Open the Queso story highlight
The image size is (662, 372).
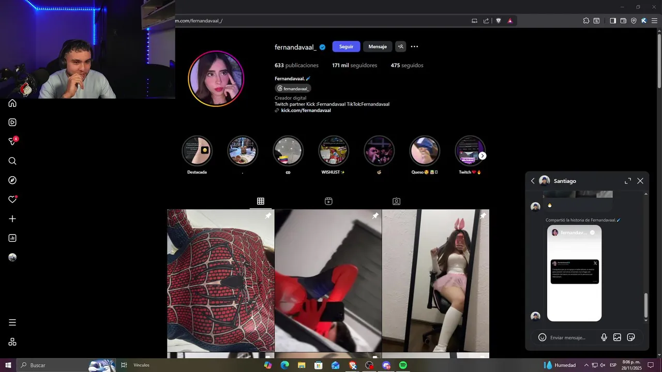[425, 151]
